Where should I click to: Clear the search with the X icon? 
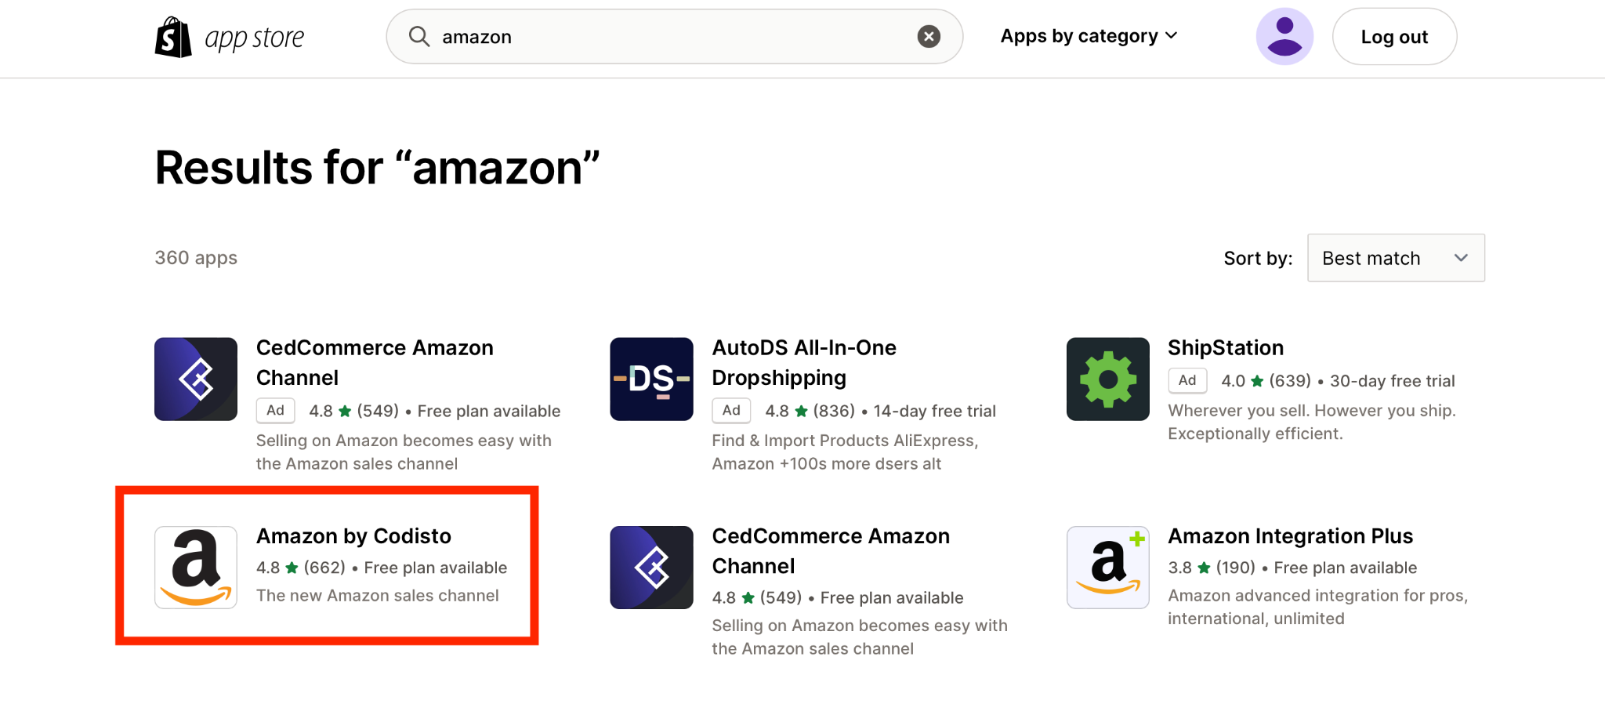pos(929,36)
